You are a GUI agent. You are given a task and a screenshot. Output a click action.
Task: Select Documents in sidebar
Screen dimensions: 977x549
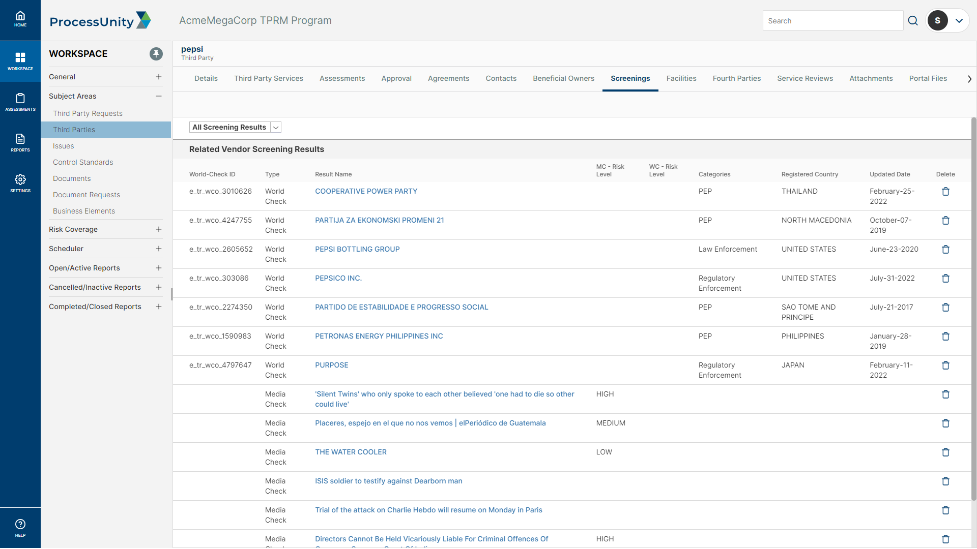[x=72, y=178]
